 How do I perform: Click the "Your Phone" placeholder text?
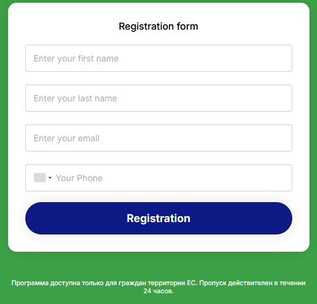pos(79,178)
